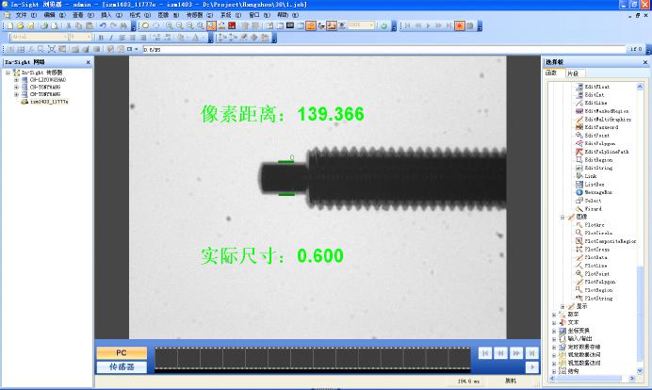
Task: Click the filmstrip next-image button
Action: point(516,353)
